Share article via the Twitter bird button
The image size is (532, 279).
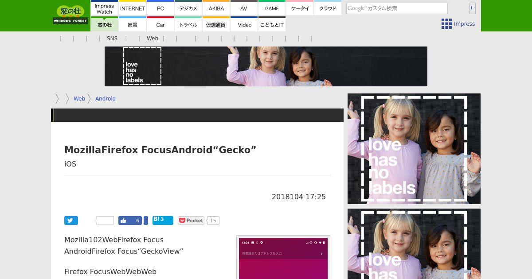71,221
